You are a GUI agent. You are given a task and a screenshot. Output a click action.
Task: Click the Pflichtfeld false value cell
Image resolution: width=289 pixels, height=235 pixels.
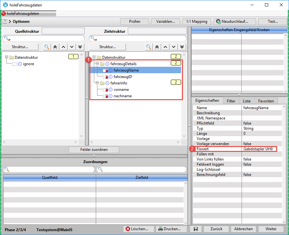(x=261, y=123)
